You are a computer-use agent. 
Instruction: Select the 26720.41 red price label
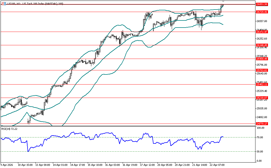coord(261,12)
